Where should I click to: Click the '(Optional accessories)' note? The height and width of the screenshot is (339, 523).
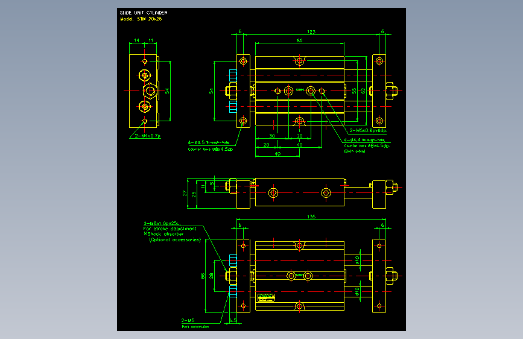175,239
